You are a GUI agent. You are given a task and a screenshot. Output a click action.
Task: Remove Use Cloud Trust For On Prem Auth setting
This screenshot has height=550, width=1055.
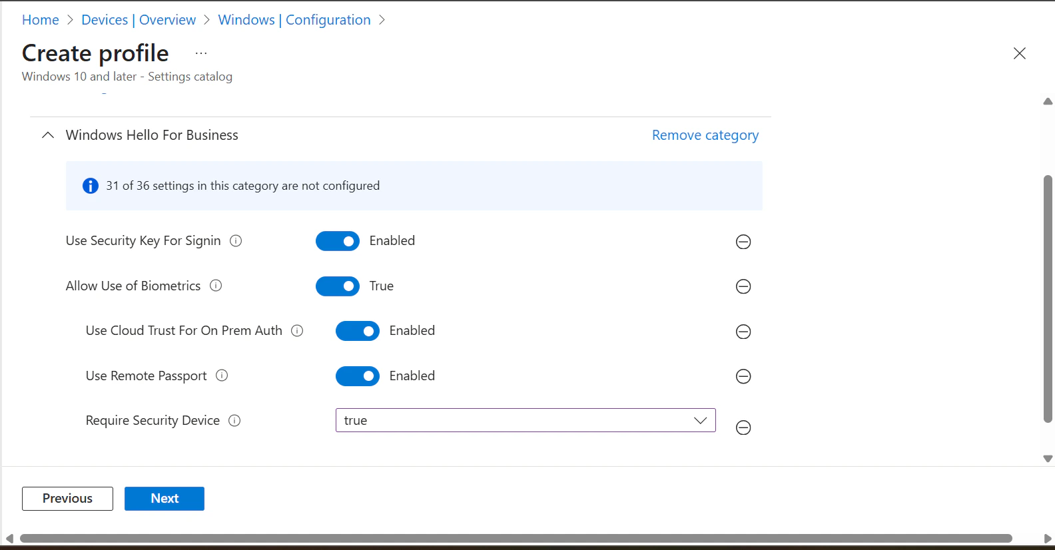pos(743,332)
